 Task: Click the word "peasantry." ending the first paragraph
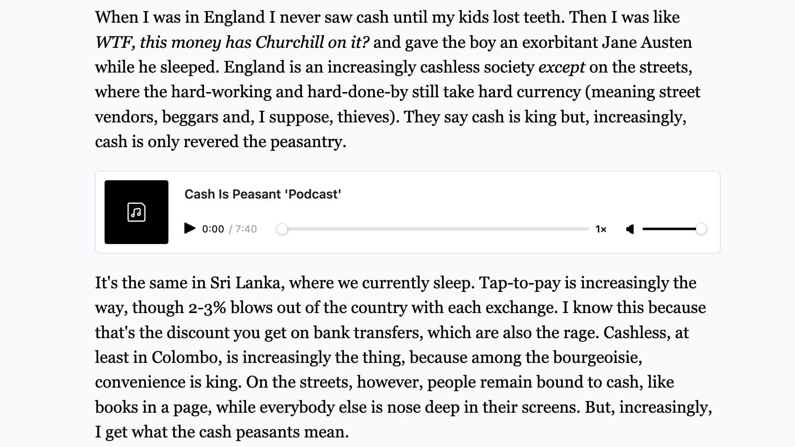point(308,142)
